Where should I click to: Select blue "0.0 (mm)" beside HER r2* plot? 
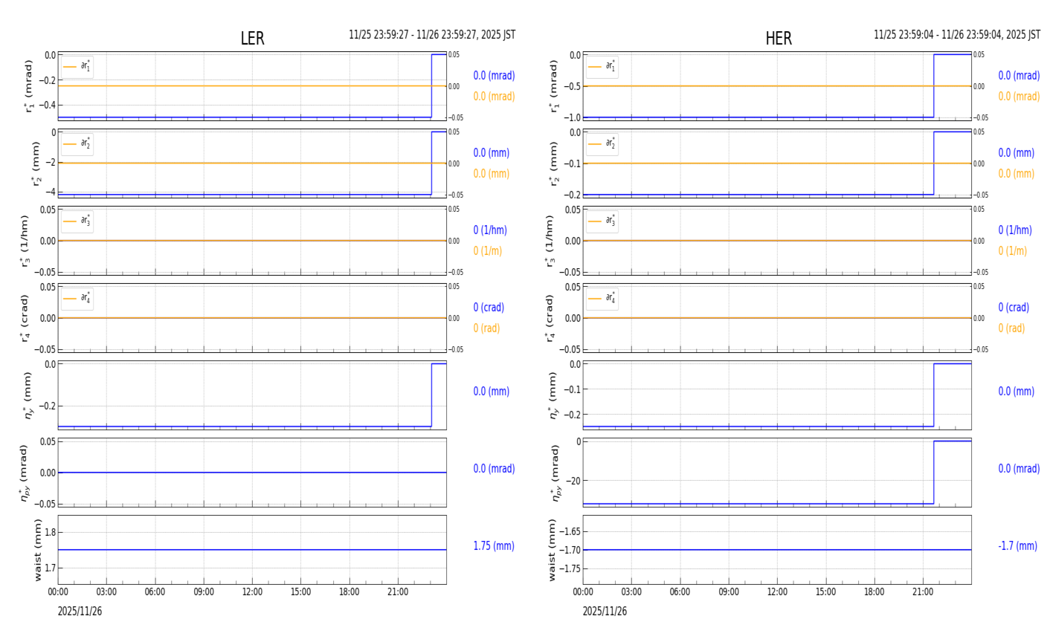(x=1017, y=153)
